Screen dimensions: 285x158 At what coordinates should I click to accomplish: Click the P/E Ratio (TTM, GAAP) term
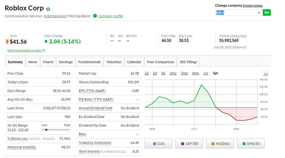coord(96,100)
